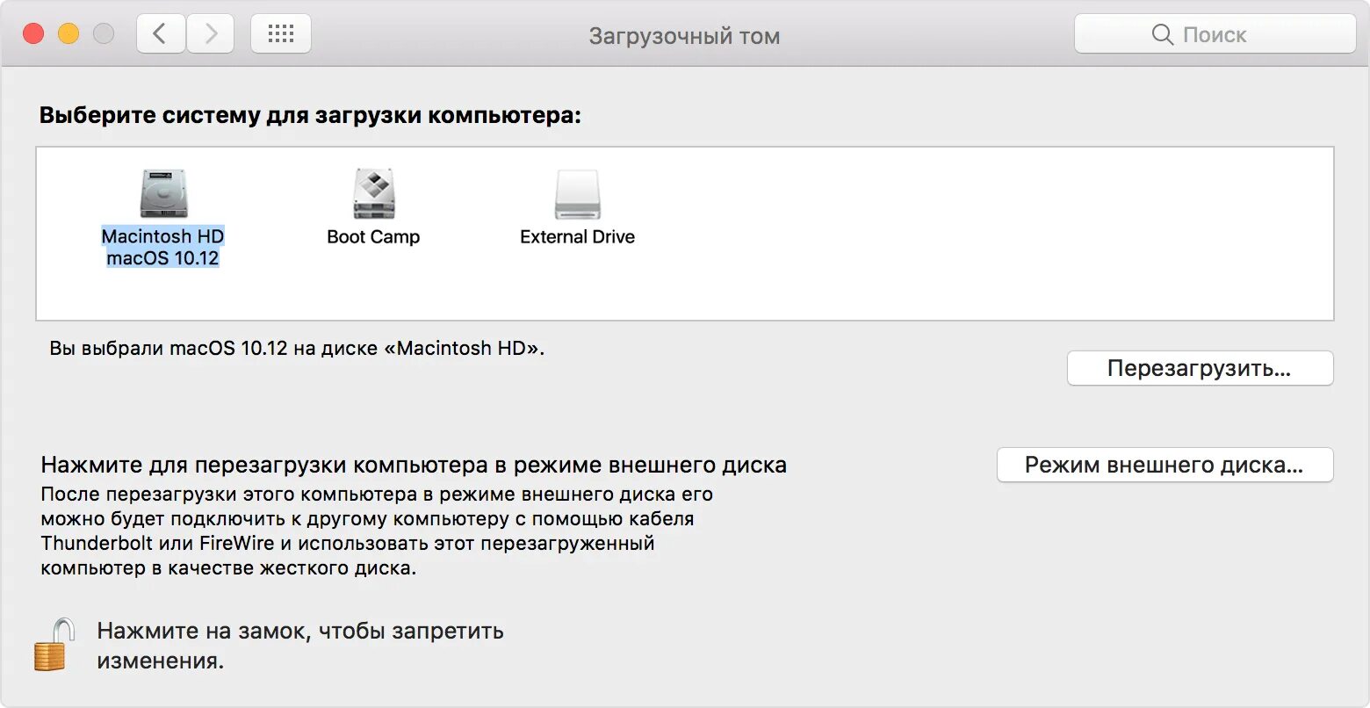
Task: Open the Show All preferences grid icon
Action: click(x=280, y=33)
